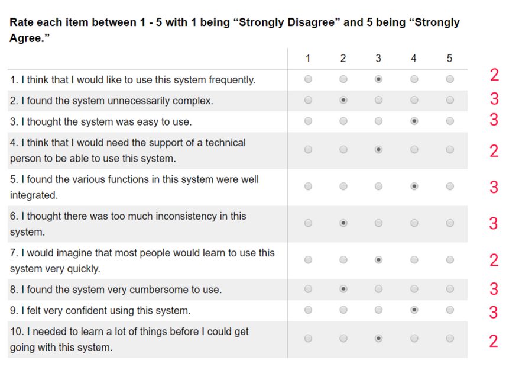
Task: Choose rating 2 for "learn to use very quickly"
Action: [x=343, y=260]
